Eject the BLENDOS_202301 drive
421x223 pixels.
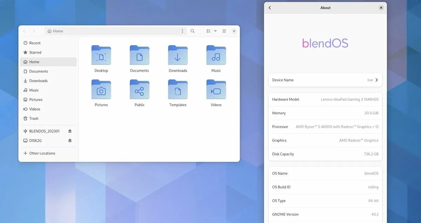(x=70, y=131)
